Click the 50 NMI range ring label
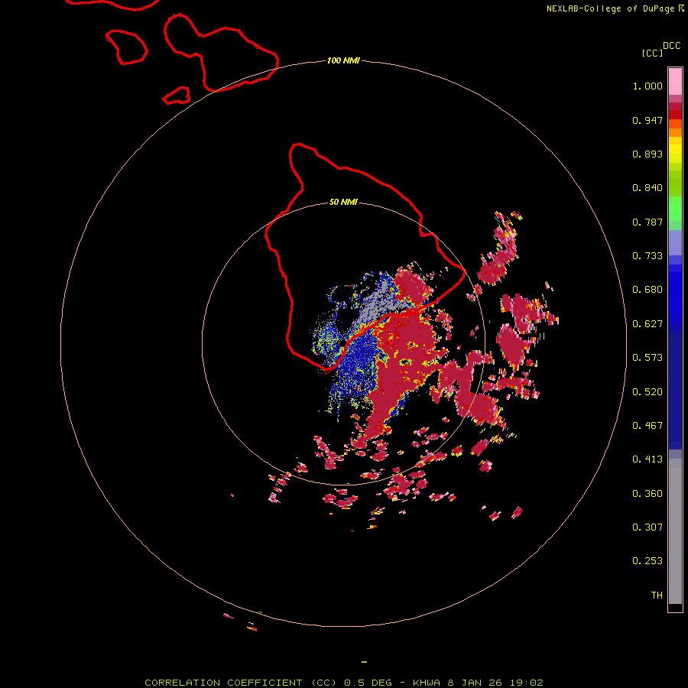Viewport: 688px width, 688px height. (343, 202)
